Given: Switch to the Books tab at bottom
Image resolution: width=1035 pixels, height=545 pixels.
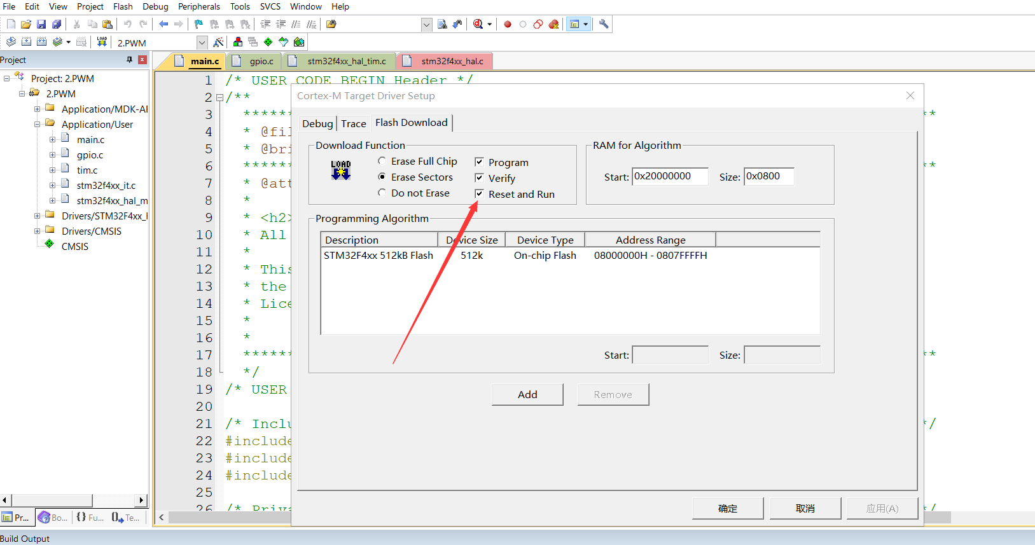Looking at the screenshot, I should pyautogui.click(x=53, y=518).
